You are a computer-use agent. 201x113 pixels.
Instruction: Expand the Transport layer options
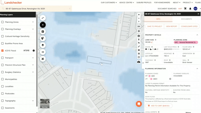[33, 58]
